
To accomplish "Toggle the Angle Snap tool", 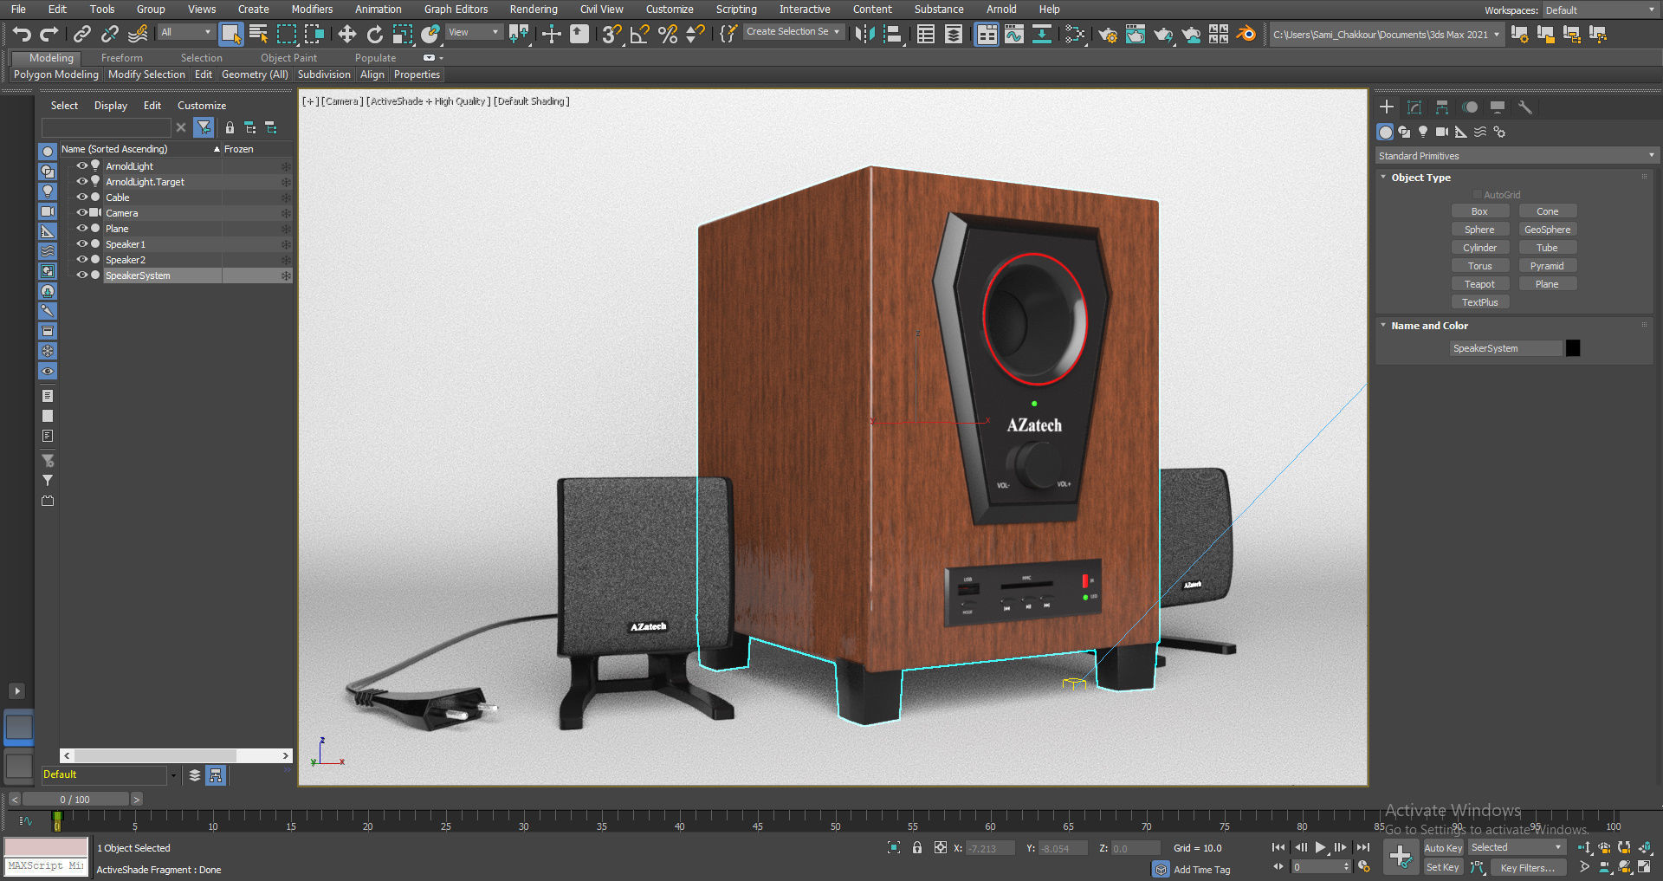I will (639, 34).
